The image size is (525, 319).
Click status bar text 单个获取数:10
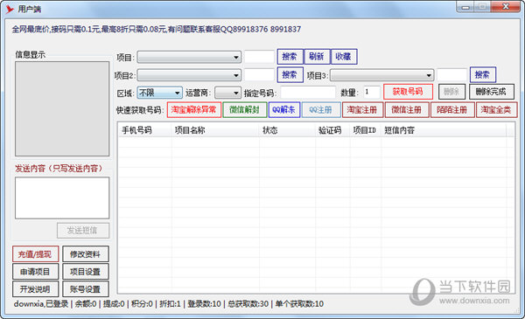click(x=299, y=304)
